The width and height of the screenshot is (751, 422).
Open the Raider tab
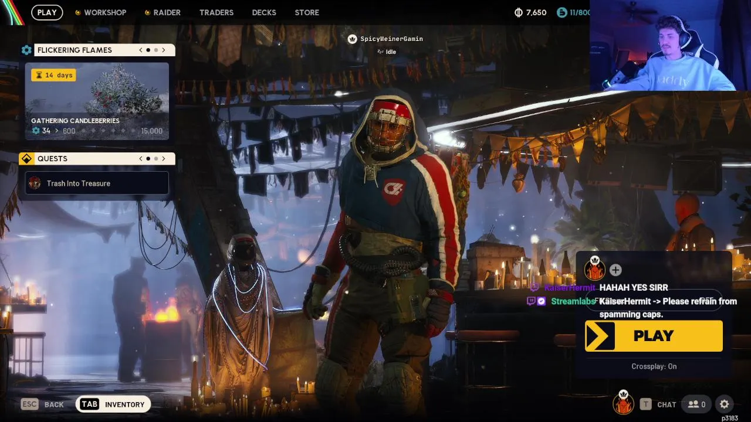pyautogui.click(x=163, y=12)
